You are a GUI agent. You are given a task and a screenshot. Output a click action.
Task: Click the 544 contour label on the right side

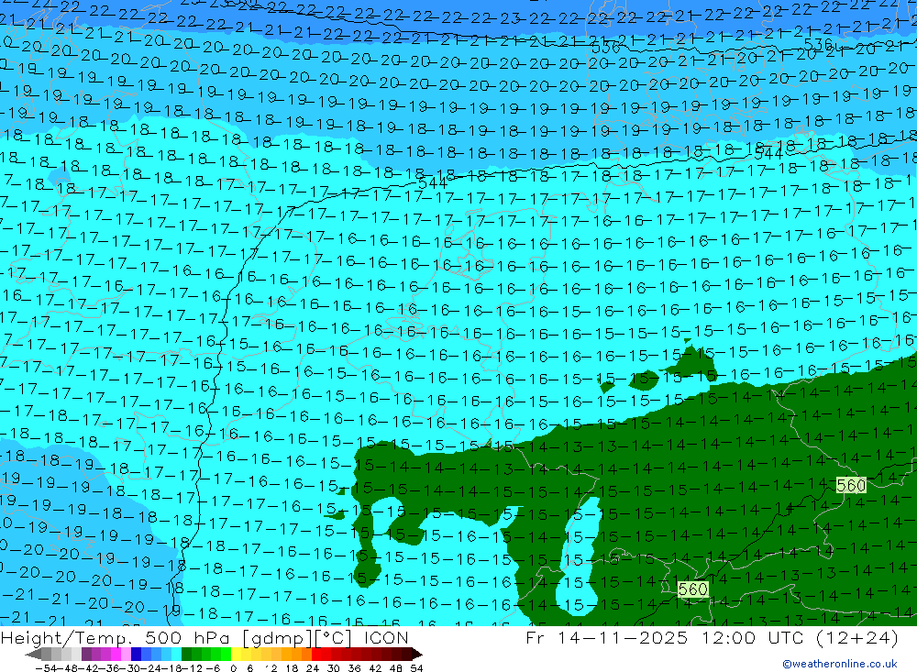coord(768,154)
